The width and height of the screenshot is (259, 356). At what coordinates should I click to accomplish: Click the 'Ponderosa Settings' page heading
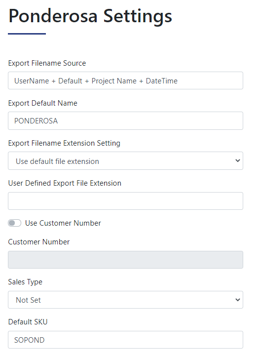pyautogui.click(x=90, y=16)
